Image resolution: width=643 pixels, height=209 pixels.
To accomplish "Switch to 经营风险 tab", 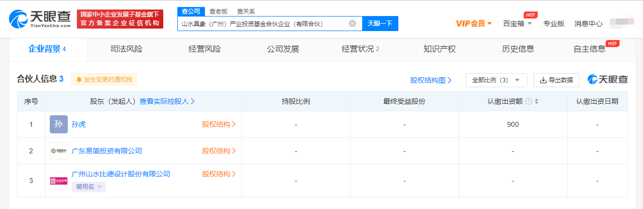I will coord(204,49).
